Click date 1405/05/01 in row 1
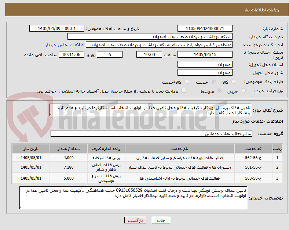The width and height of the screenshot is (289, 230). [x=31, y=158]
